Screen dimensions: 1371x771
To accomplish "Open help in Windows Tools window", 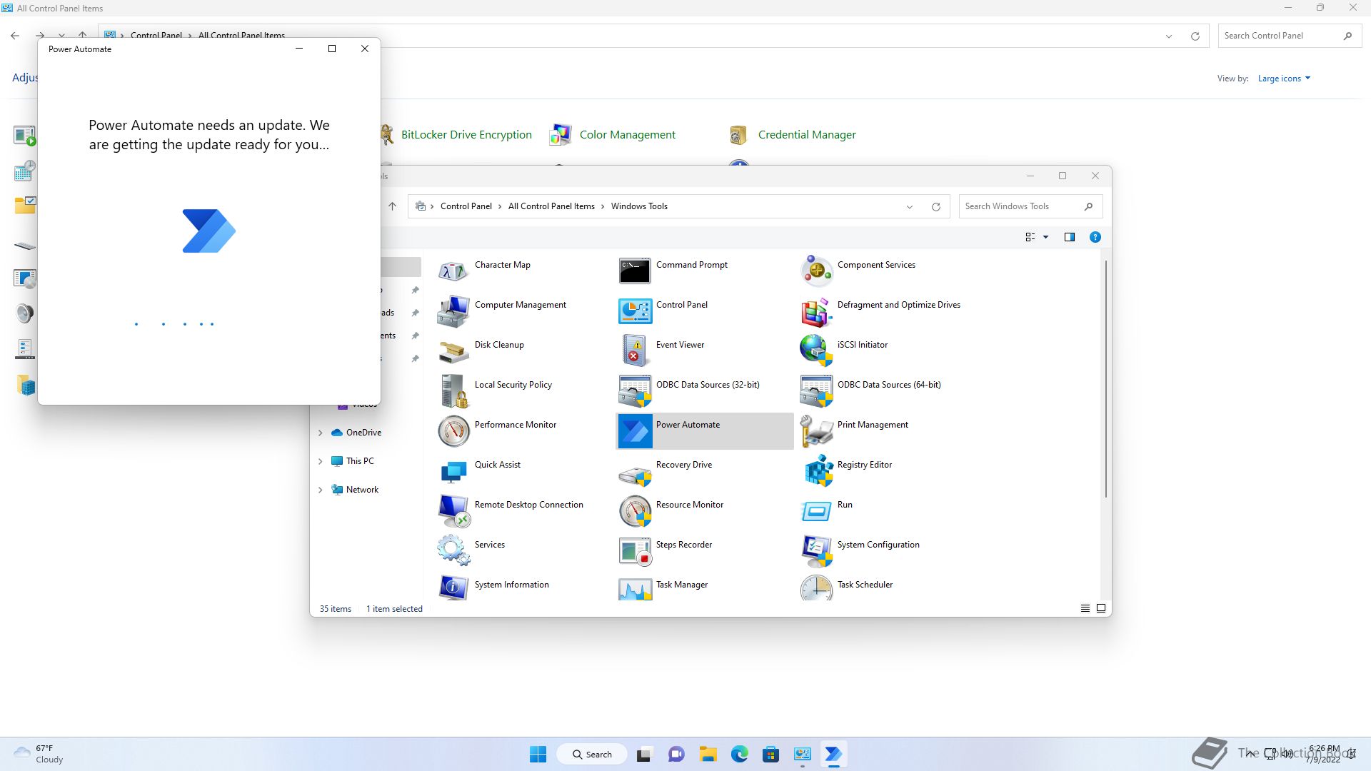I will pyautogui.click(x=1095, y=237).
